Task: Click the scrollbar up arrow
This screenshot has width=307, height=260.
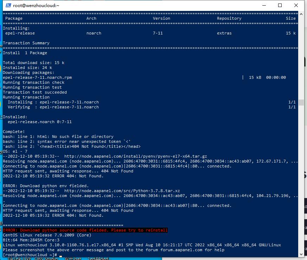Action: click(x=301, y=14)
